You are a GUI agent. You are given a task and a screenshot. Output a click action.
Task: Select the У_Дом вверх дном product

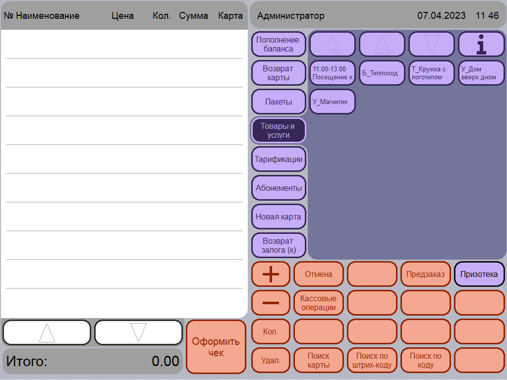point(481,73)
